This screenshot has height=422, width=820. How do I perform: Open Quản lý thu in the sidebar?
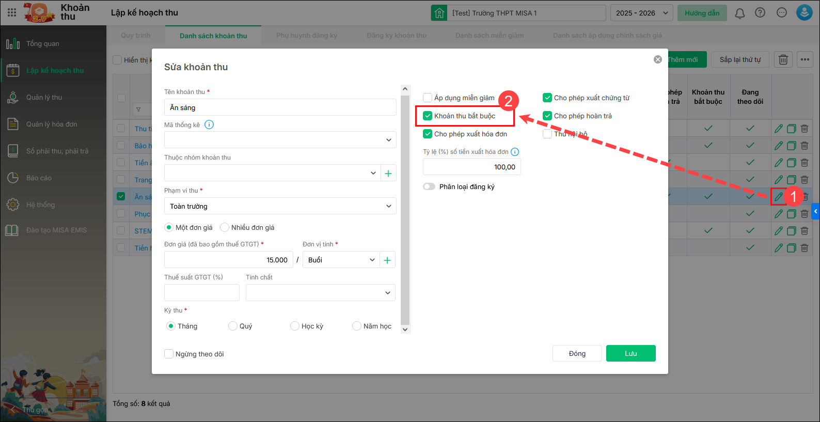point(44,97)
